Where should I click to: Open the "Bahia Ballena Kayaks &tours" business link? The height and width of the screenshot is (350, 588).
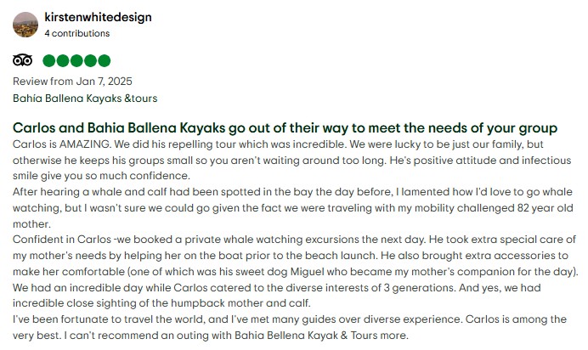click(x=85, y=99)
